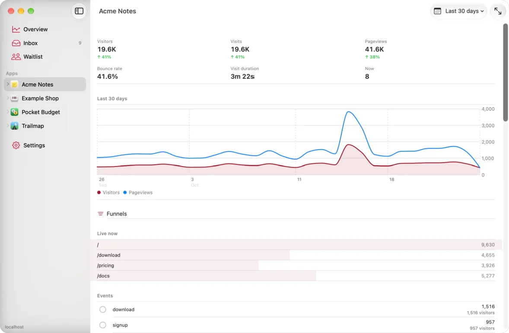This screenshot has width=509, height=333.
Task: Open the Settings sidebar item
Action: click(x=45, y=145)
